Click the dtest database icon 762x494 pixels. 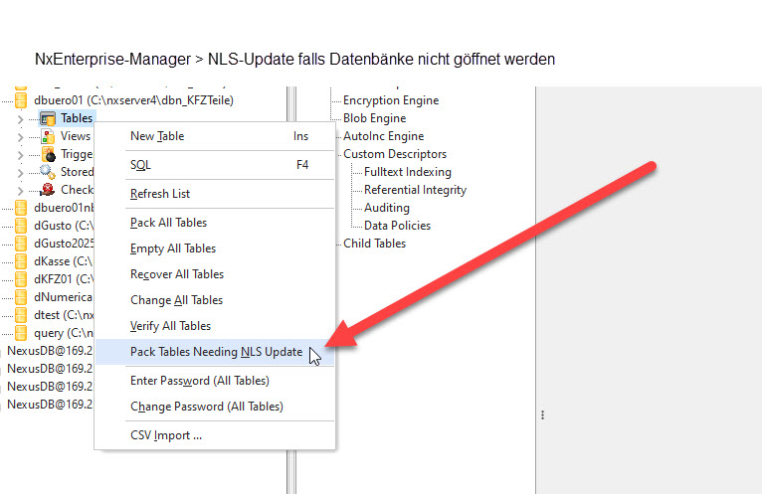point(21,315)
